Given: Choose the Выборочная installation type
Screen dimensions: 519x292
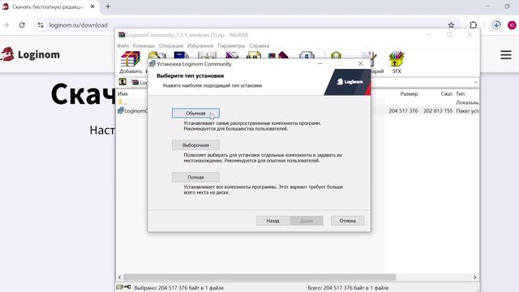Looking at the screenshot, I should click(195, 145).
